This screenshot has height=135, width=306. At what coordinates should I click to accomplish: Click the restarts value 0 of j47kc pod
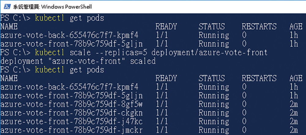244,121
